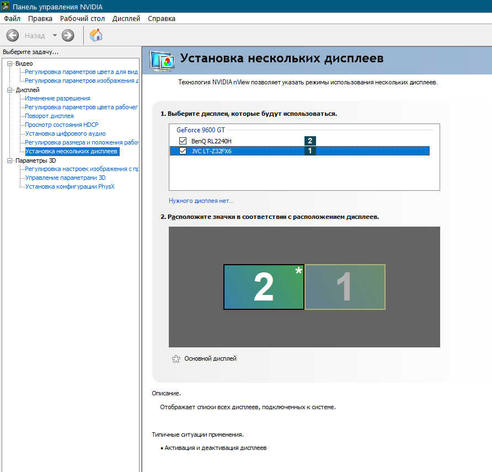This screenshot has height=472, width=492.
Task: Open Установка цифрового аудио task
Action: pyautogui.click(x=65, y=133)
